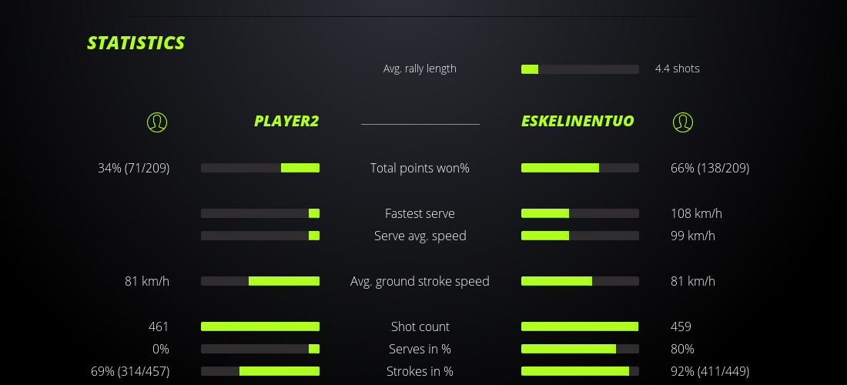Click the 4.4 shots value

tap(677, 69)
